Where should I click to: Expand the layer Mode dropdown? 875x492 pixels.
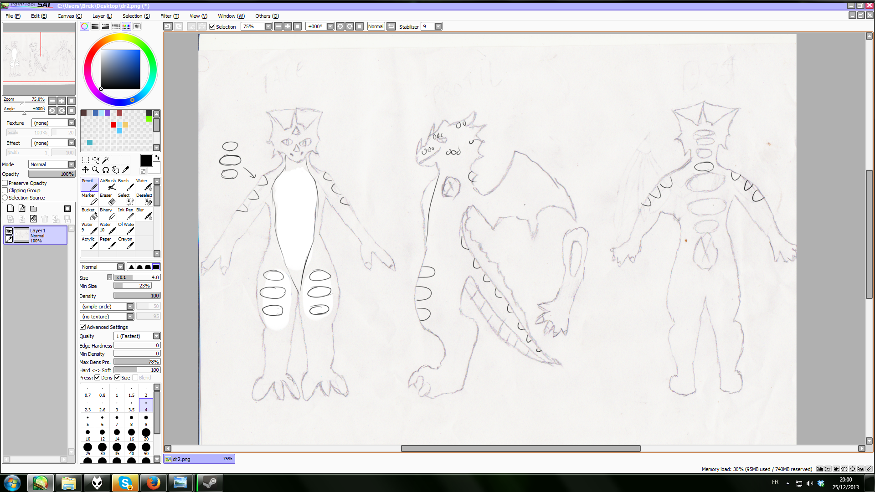71,164
